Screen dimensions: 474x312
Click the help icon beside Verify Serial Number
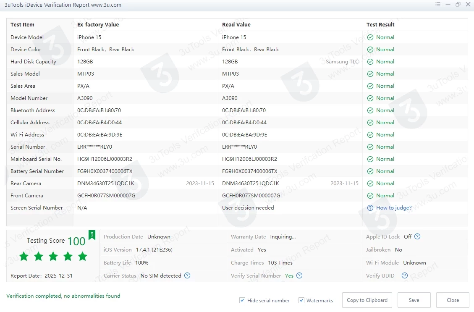coord(299,276)
